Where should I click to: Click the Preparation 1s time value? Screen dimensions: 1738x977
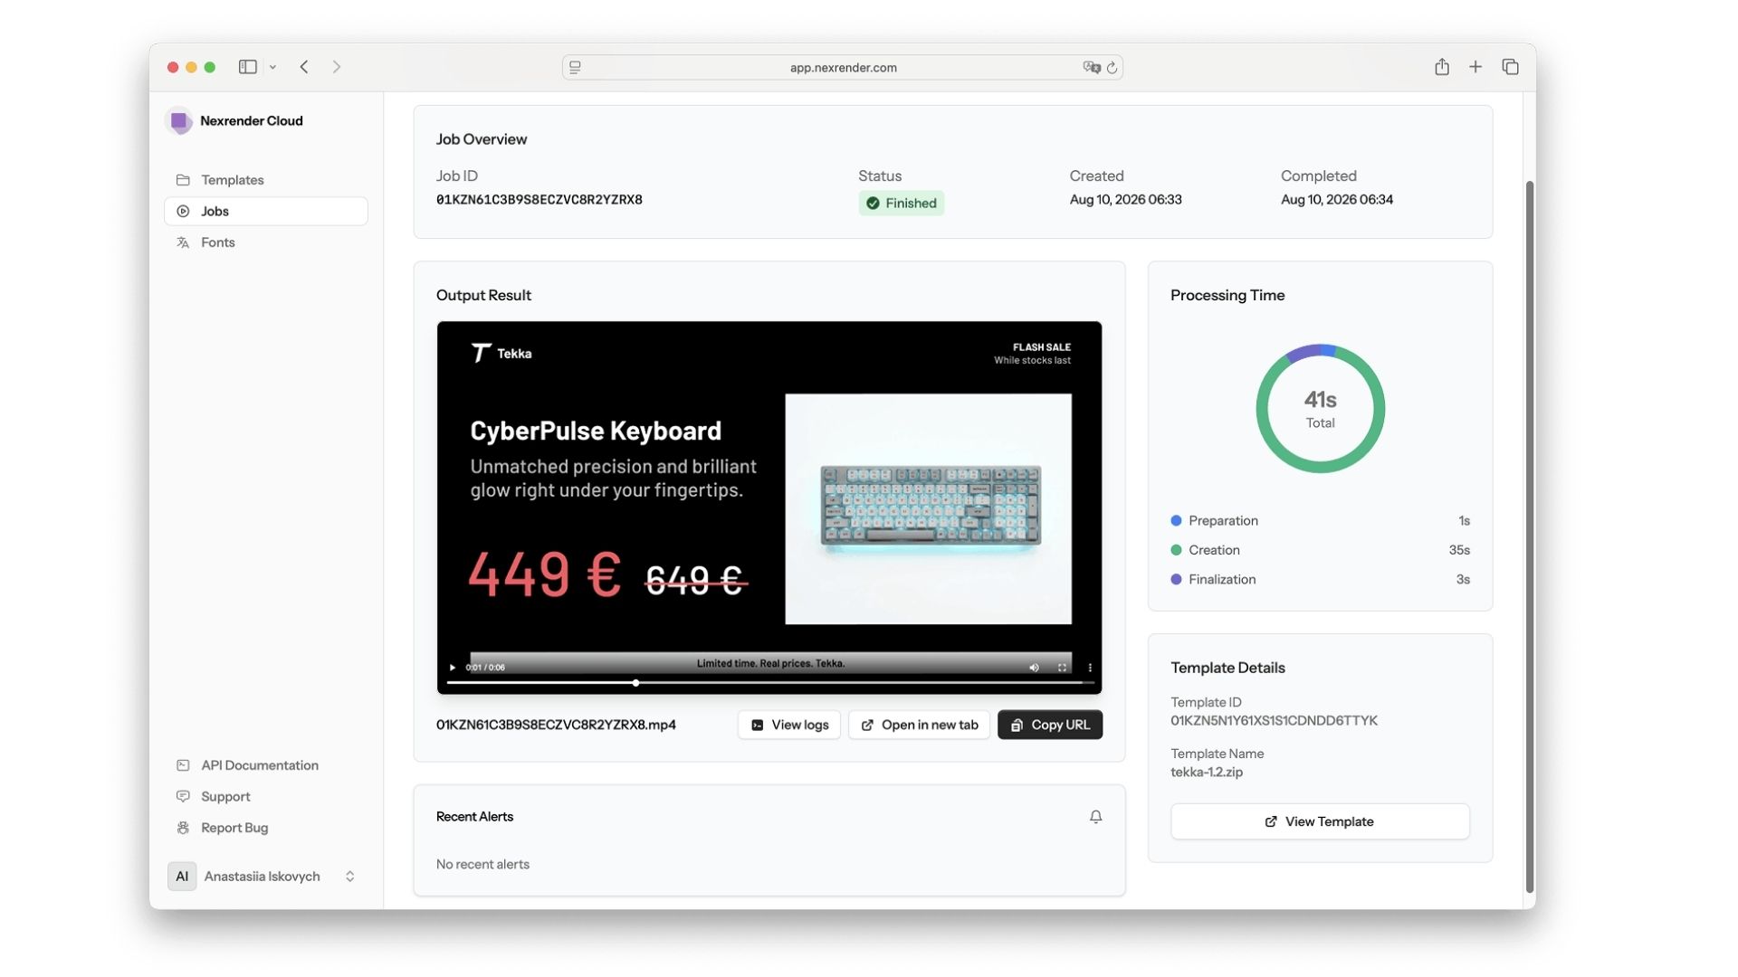(1464, 521)
